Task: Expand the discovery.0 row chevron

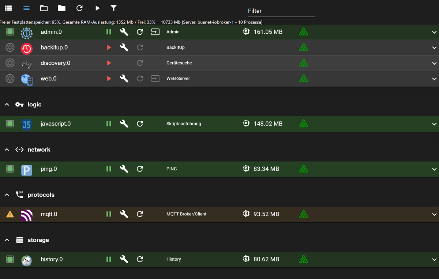Action: (434, 63)
